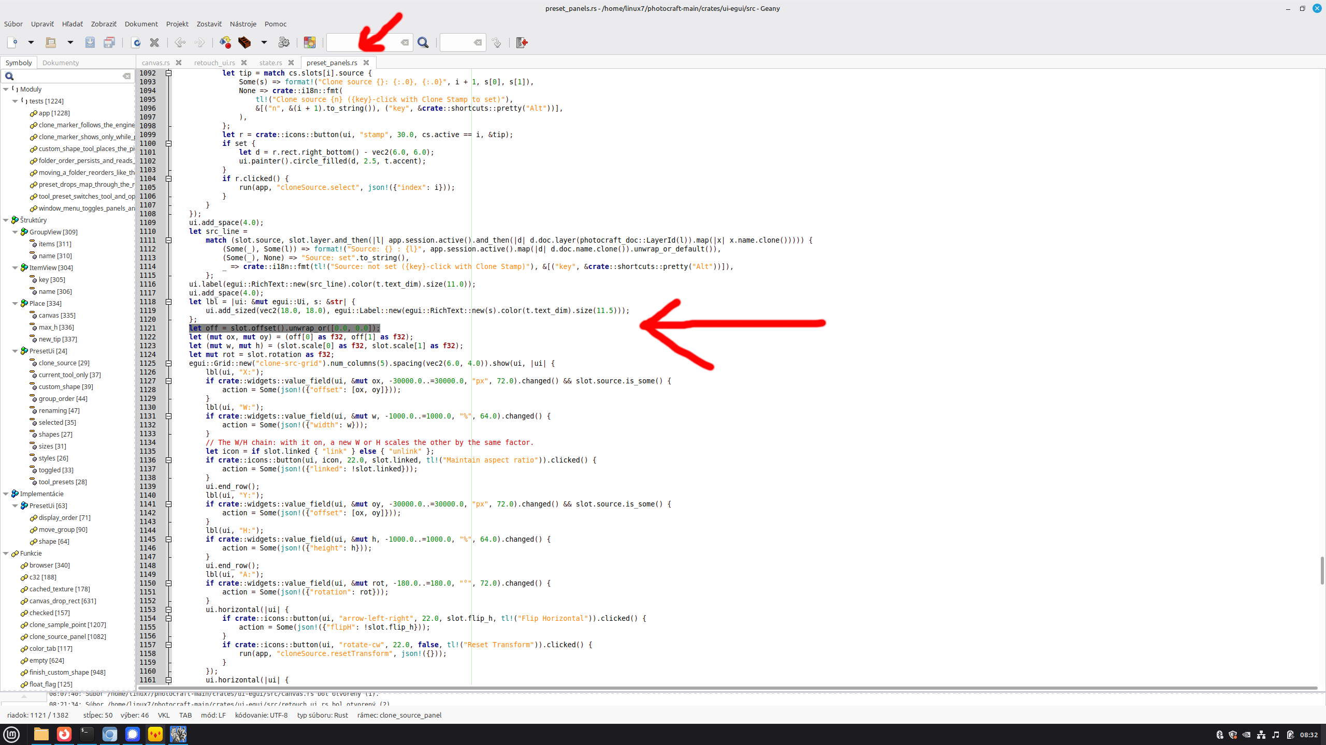Click the vertical editor scrollbar thumb
The image size is (1326, 745).
(1322, 570)
